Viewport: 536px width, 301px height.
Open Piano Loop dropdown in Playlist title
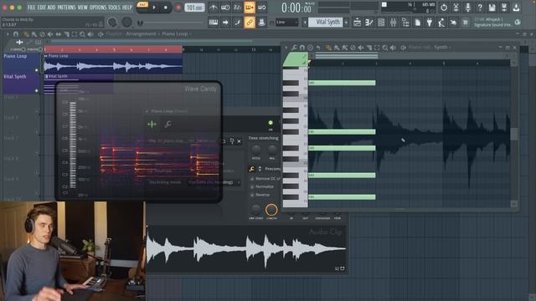(x=176, y=34)
